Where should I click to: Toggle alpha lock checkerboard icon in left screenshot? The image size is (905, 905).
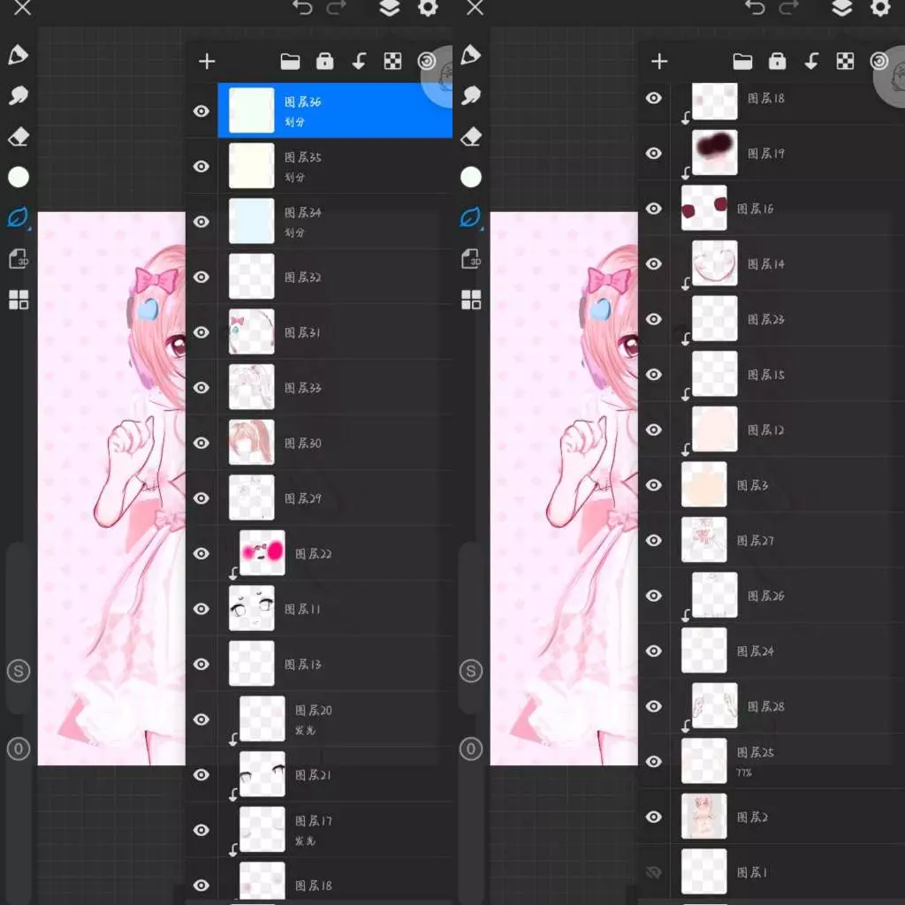click(392, 61)
